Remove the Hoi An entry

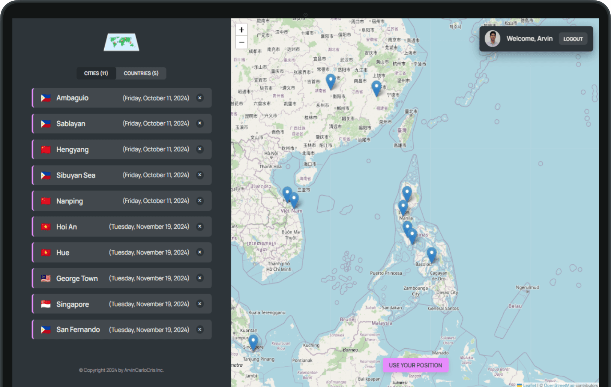point(200,226)
